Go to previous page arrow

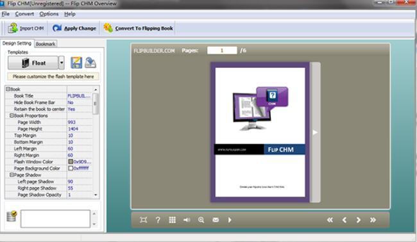(345, 220)
